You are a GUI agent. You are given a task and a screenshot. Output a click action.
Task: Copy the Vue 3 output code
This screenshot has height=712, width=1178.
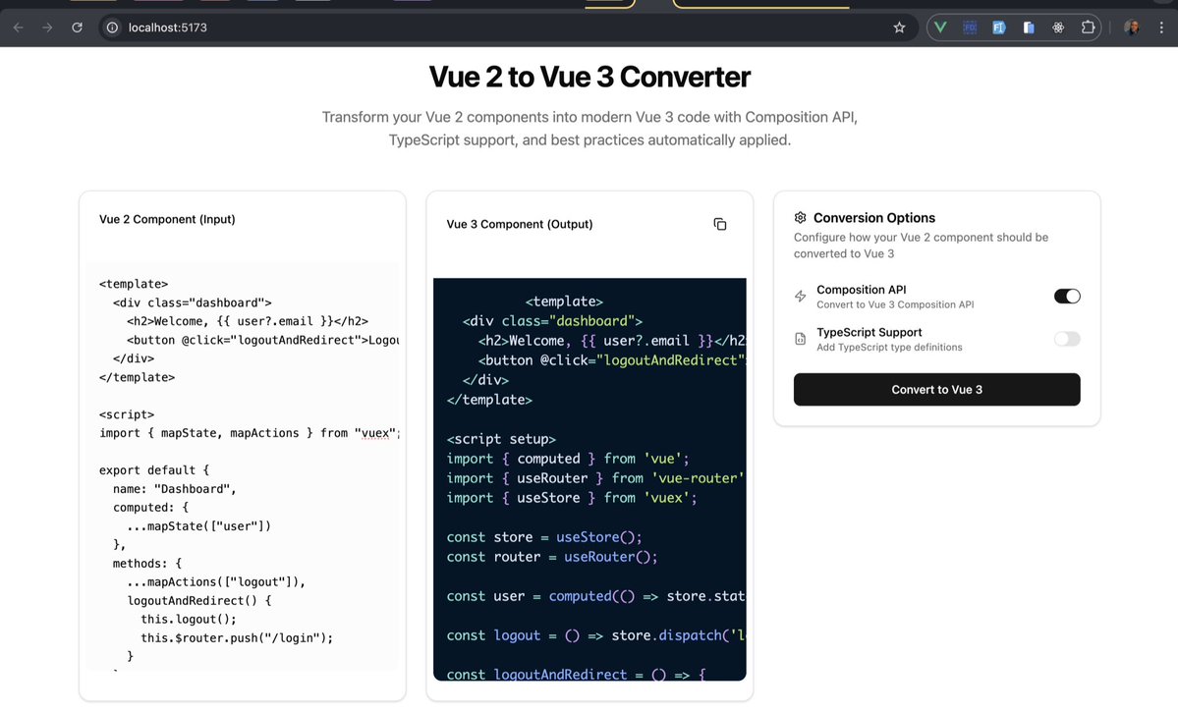(x=720, y=225)
